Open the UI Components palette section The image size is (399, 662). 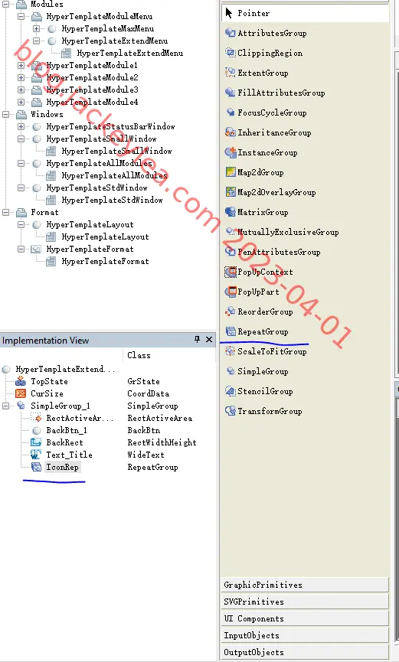click(304, 618)
